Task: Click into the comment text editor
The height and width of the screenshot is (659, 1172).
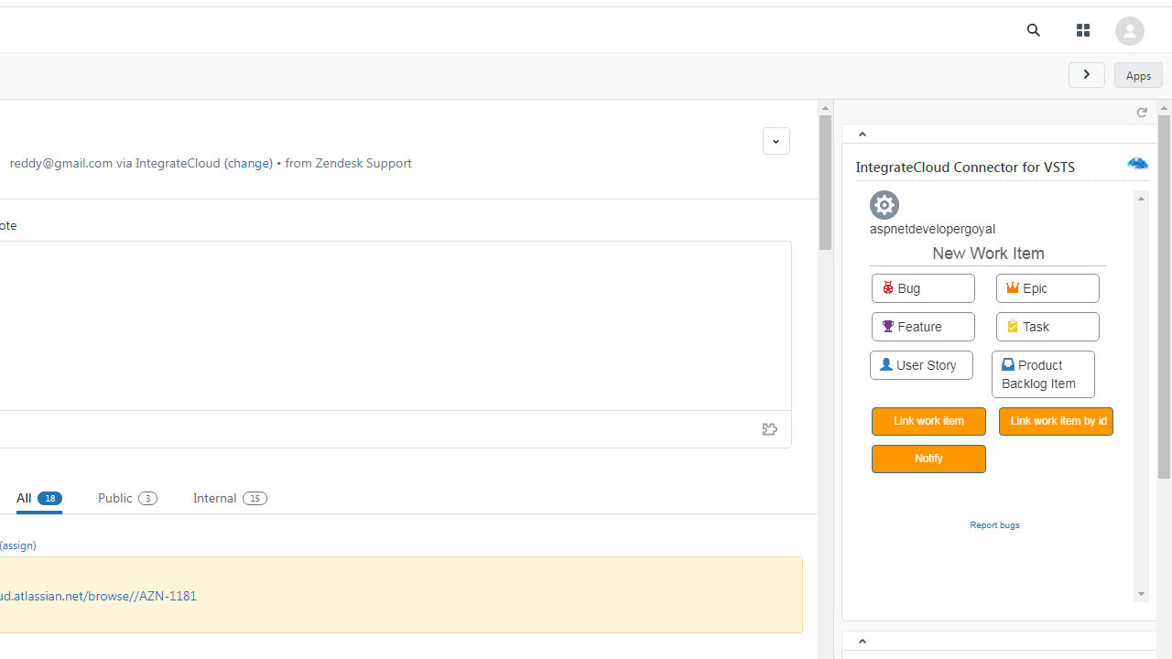Action: pyautogui.click(x=396, y=326)
